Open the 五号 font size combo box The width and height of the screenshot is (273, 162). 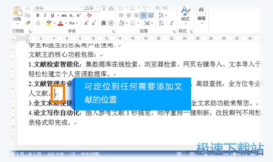92,8
